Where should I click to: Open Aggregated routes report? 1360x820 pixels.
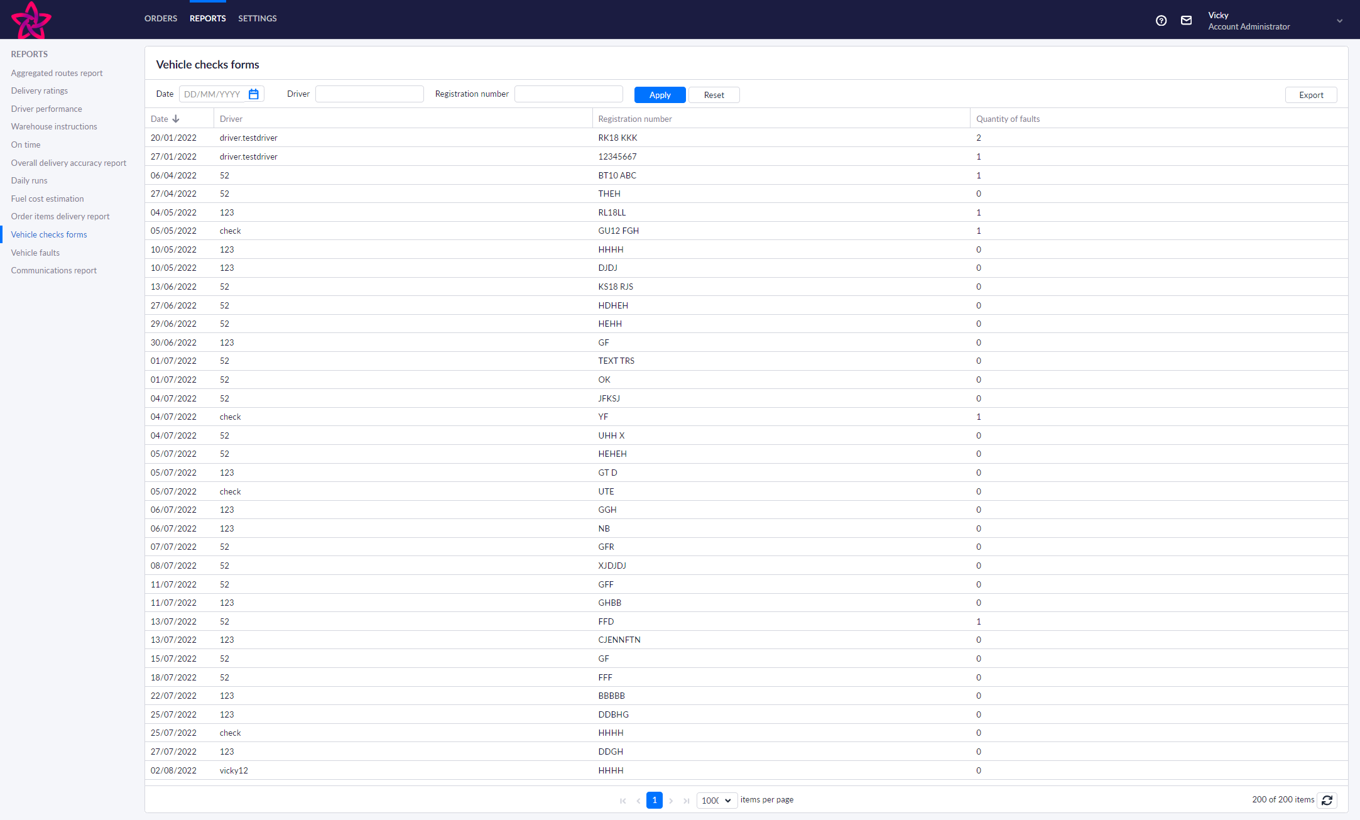[x=57, y=73]
